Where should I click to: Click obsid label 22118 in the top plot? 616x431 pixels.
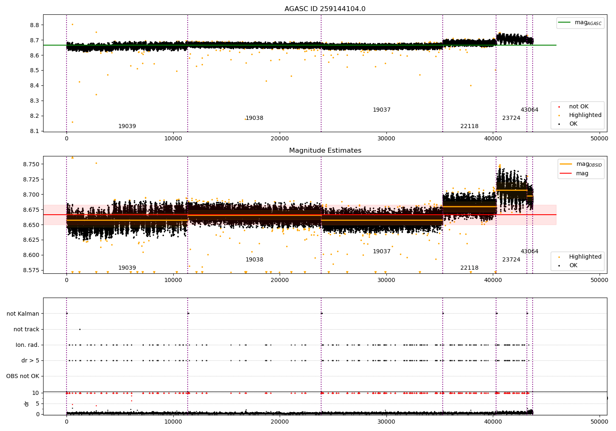tap(469, 126)
